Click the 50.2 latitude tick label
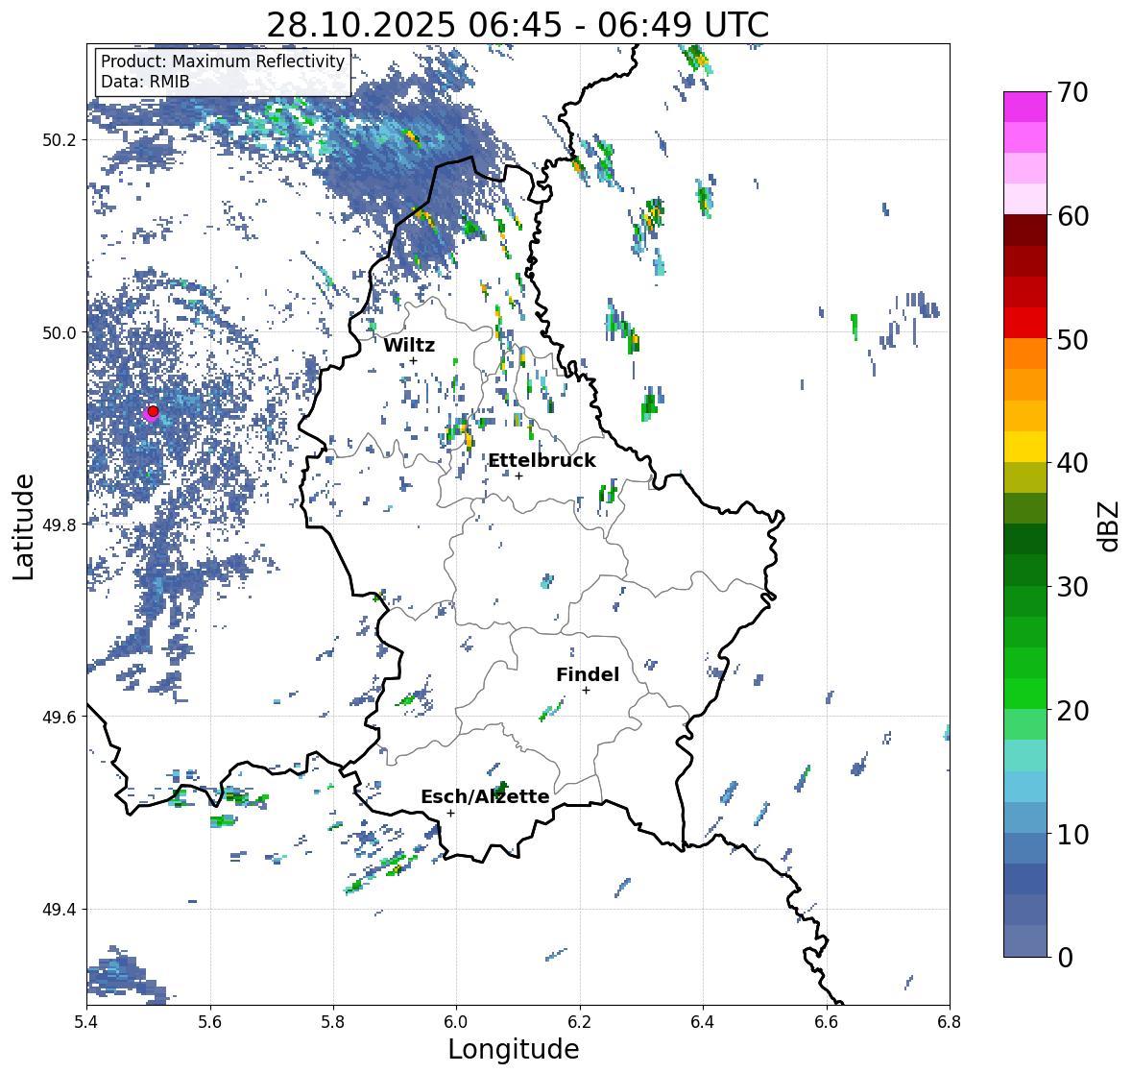The image size is (1132, 1073). (x=60, y=140)
